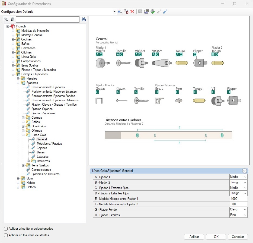
Task: Open the G - Fijador Fondo dropdown
Action: point(245,210)
